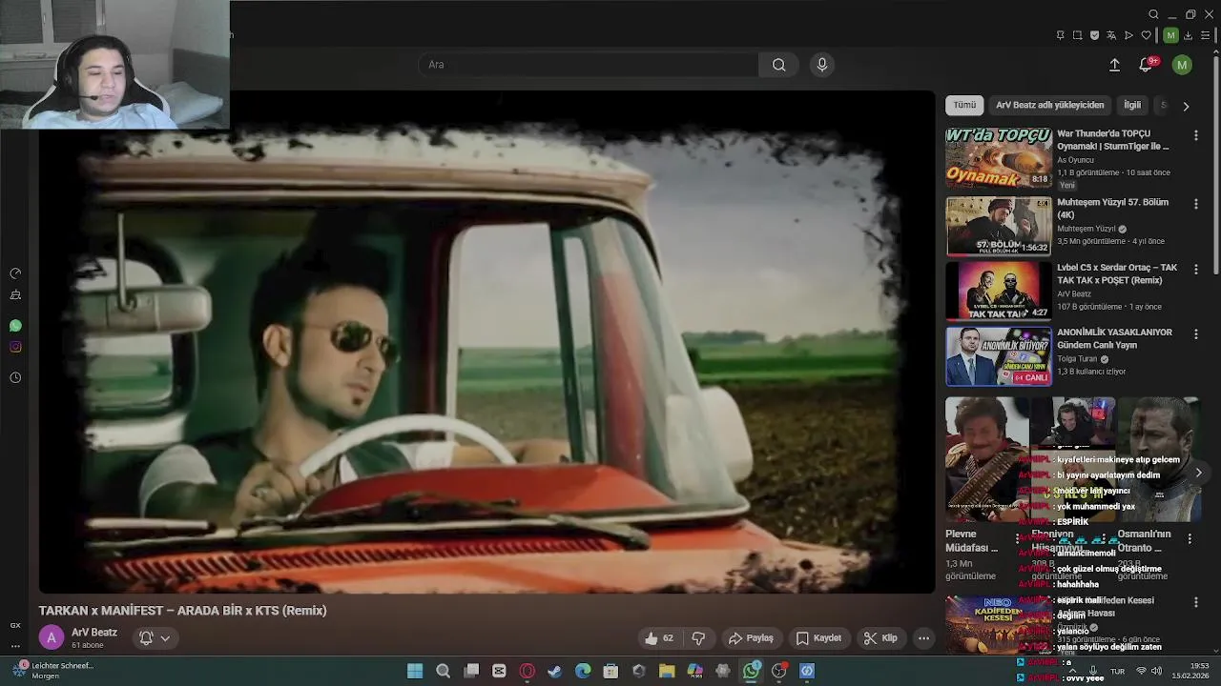
Task: Advance Shorts shelf with the right chevron
Action: 1199,473
